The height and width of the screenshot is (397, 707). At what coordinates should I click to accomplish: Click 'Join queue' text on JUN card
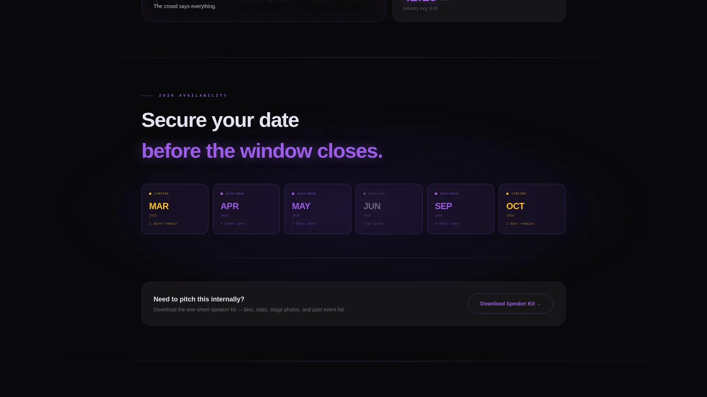(373, 223)
